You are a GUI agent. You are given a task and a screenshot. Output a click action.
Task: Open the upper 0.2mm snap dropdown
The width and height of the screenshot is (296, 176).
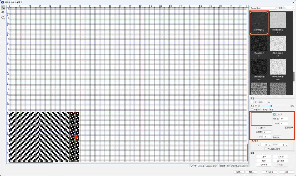[x=289, y=128]
